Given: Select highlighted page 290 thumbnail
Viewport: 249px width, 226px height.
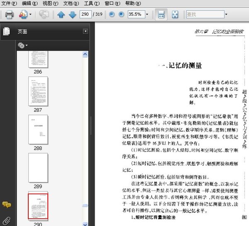Looking at the screenshot, I should (x=38, y=206).
